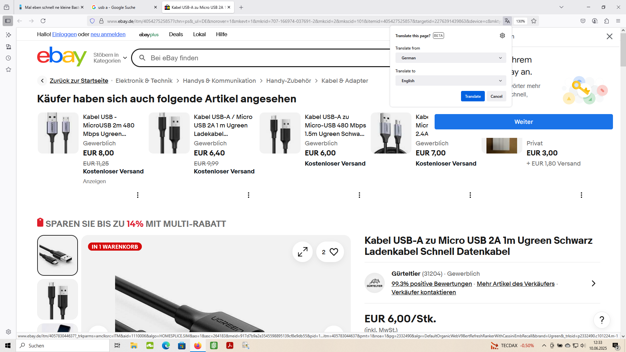626x352 pixels.
Task: Toggle the Firefox sidebar button
Action: (x=8, y=21)
